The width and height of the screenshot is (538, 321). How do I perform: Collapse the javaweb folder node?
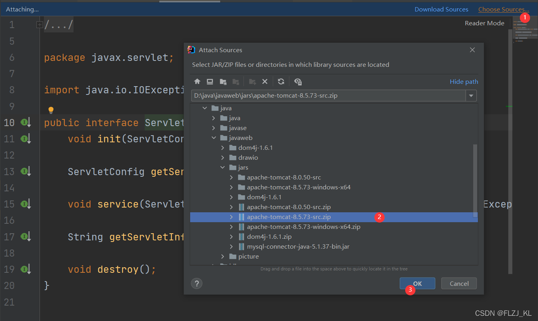(213, 138)
